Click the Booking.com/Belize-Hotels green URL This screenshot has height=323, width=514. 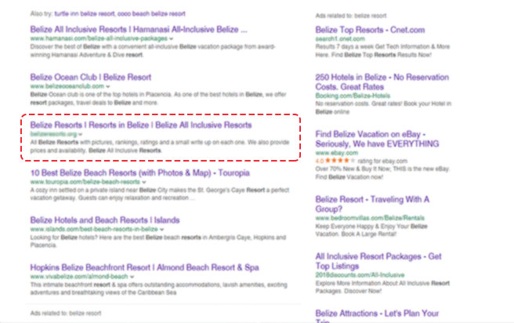click(353, 96)
